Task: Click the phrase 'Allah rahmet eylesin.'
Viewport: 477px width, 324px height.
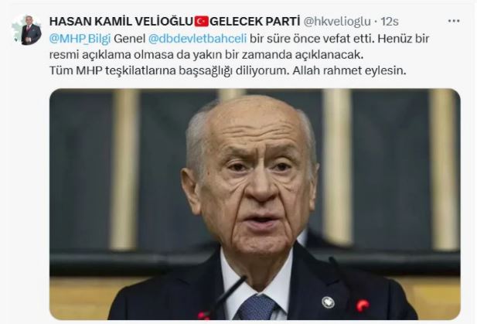Action: 349,70
